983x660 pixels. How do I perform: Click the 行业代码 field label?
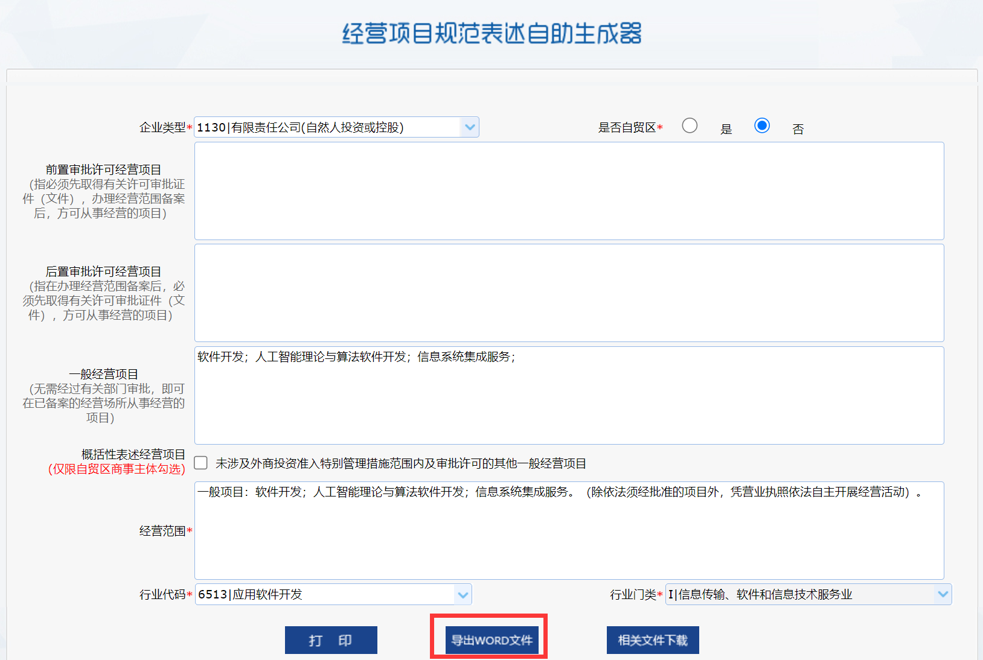tap(162, 594)
